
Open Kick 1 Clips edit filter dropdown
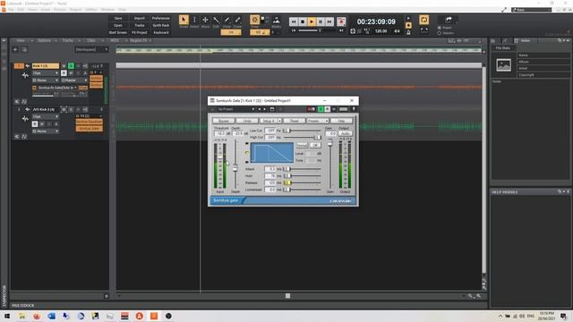pos(46,73)
